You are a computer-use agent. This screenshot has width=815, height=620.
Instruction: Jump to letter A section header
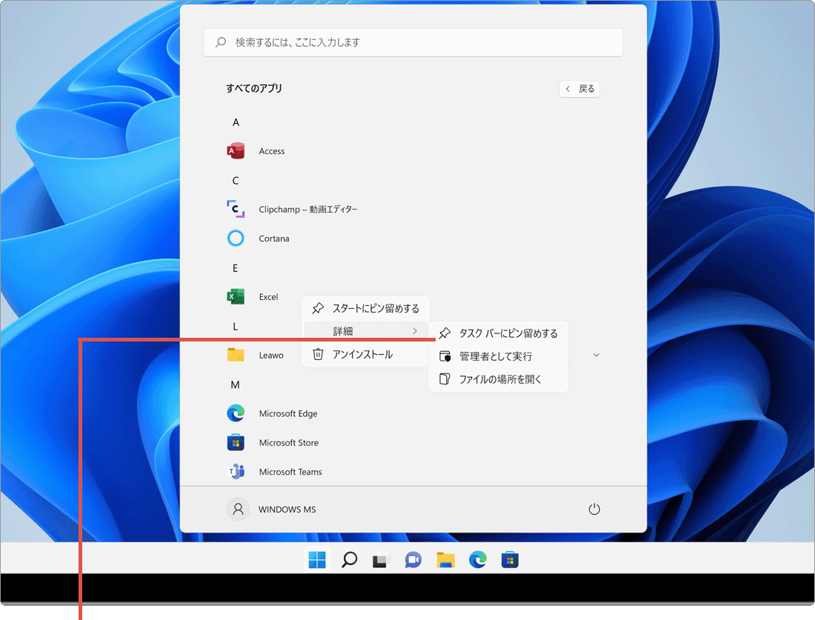[236, 122]
